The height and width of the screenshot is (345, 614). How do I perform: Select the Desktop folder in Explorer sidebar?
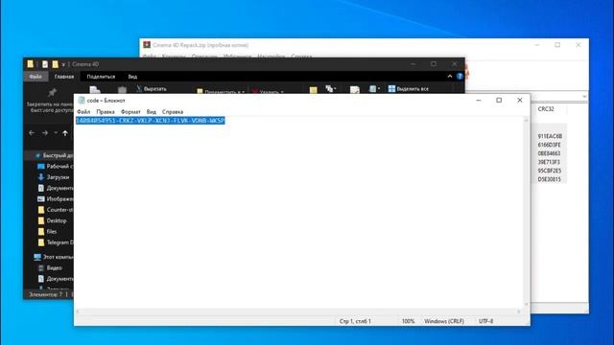tap(53, 220)
